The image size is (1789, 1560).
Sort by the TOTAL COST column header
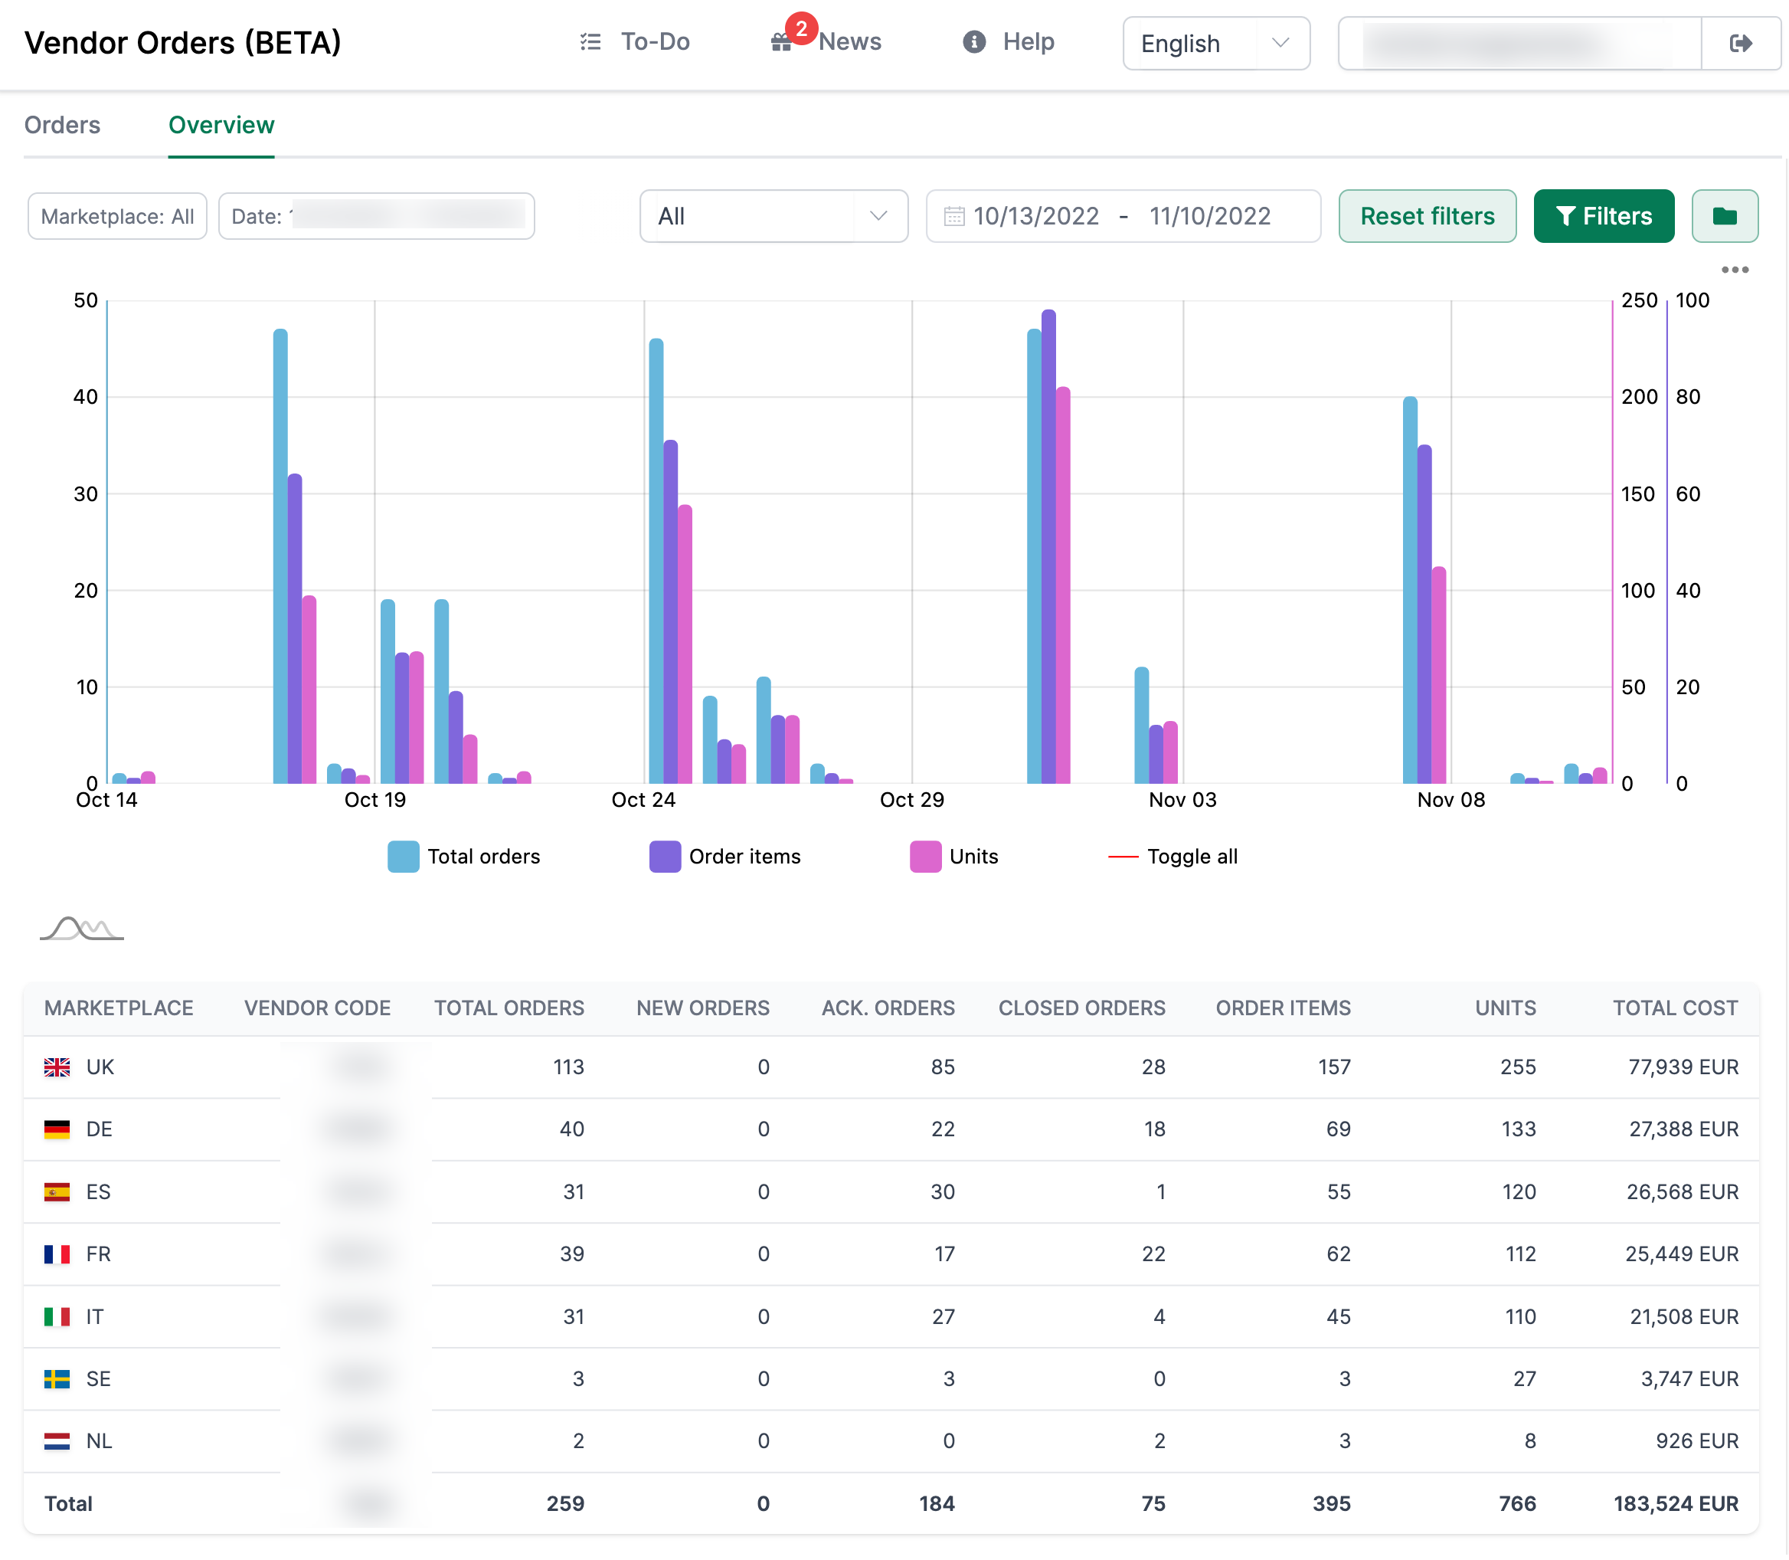coord(1675,1008)
